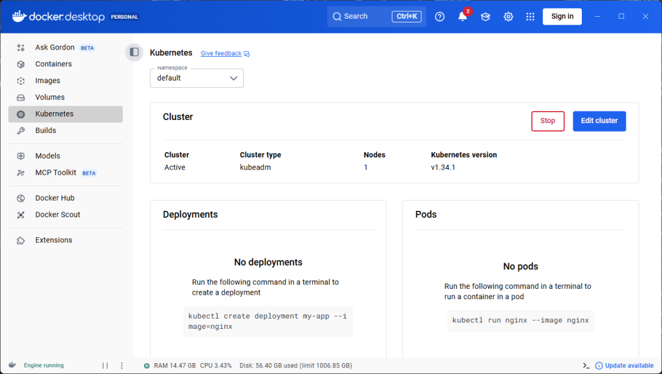Click the Edit cluster button
The height and width of the screenshot is (374, 662).
point(599,121)
